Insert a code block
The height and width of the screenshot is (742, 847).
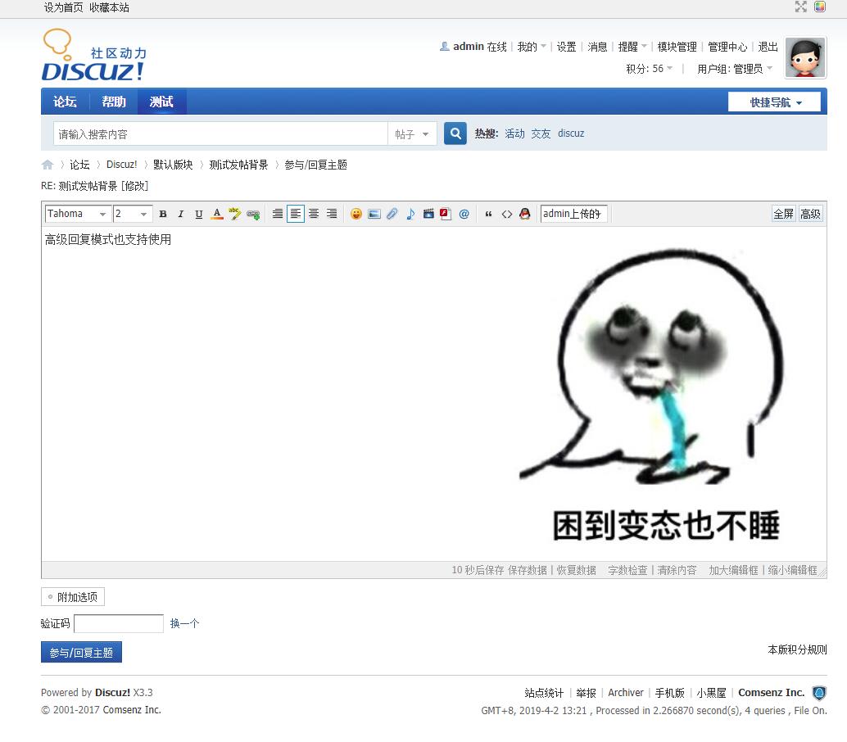[x=507, y=214]
